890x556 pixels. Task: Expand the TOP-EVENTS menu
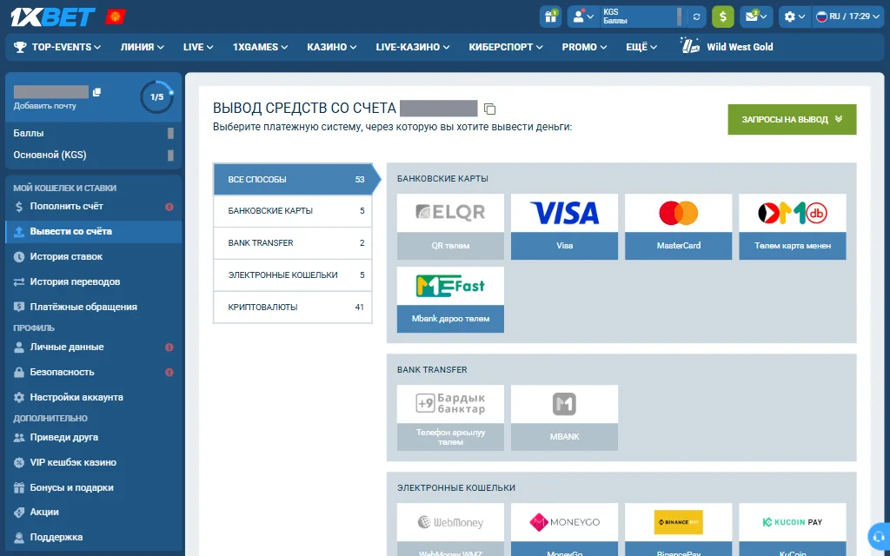[58, 47]
